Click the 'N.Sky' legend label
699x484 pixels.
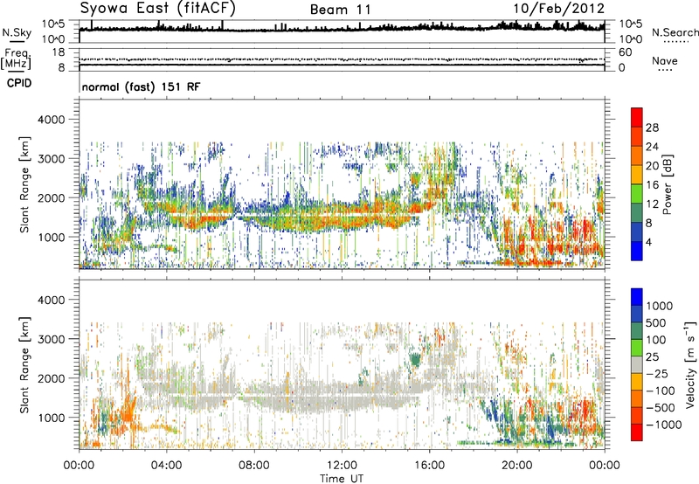[17, 32]
